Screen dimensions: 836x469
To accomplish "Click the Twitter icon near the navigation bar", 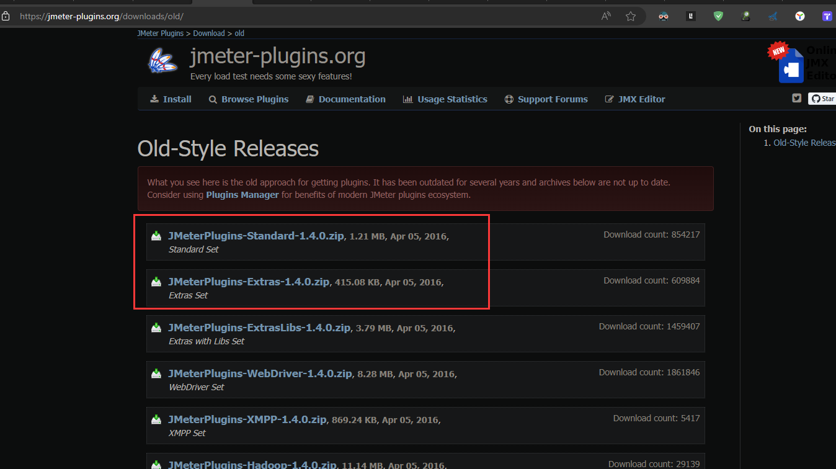I will click(797, 98).
